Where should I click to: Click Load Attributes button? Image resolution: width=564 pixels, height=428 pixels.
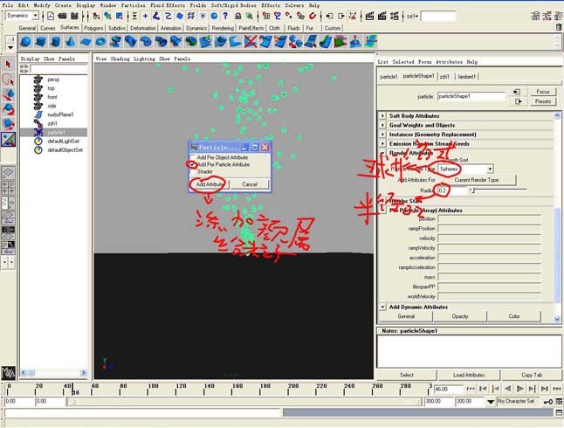tap(469, 375)
